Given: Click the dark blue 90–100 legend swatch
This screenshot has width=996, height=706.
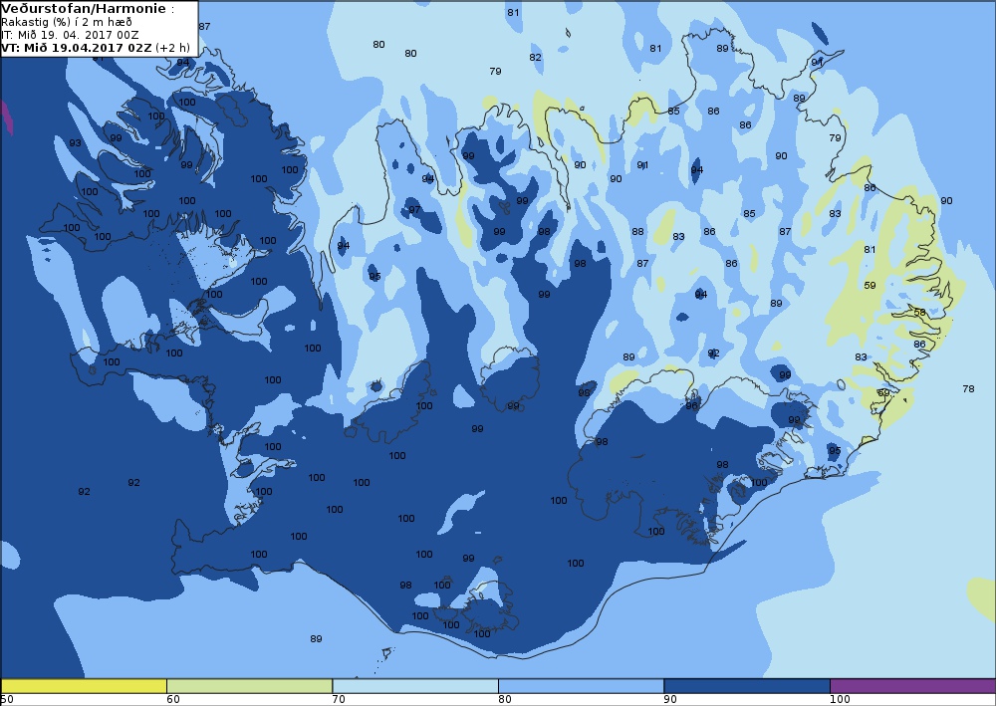Looking at the screenshot, I should click(x=747, y=686).
